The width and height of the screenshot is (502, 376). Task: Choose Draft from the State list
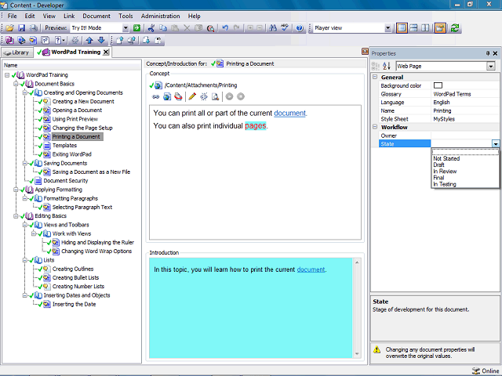click(x=438, y=165)
